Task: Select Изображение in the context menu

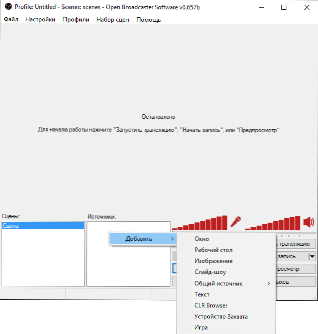Action: [x=213, y=261]
